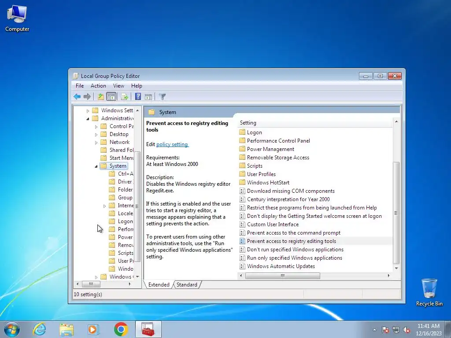The image size is (451, 338).
Task: Select the Driver tree folder under System
Action: (122, 182)
